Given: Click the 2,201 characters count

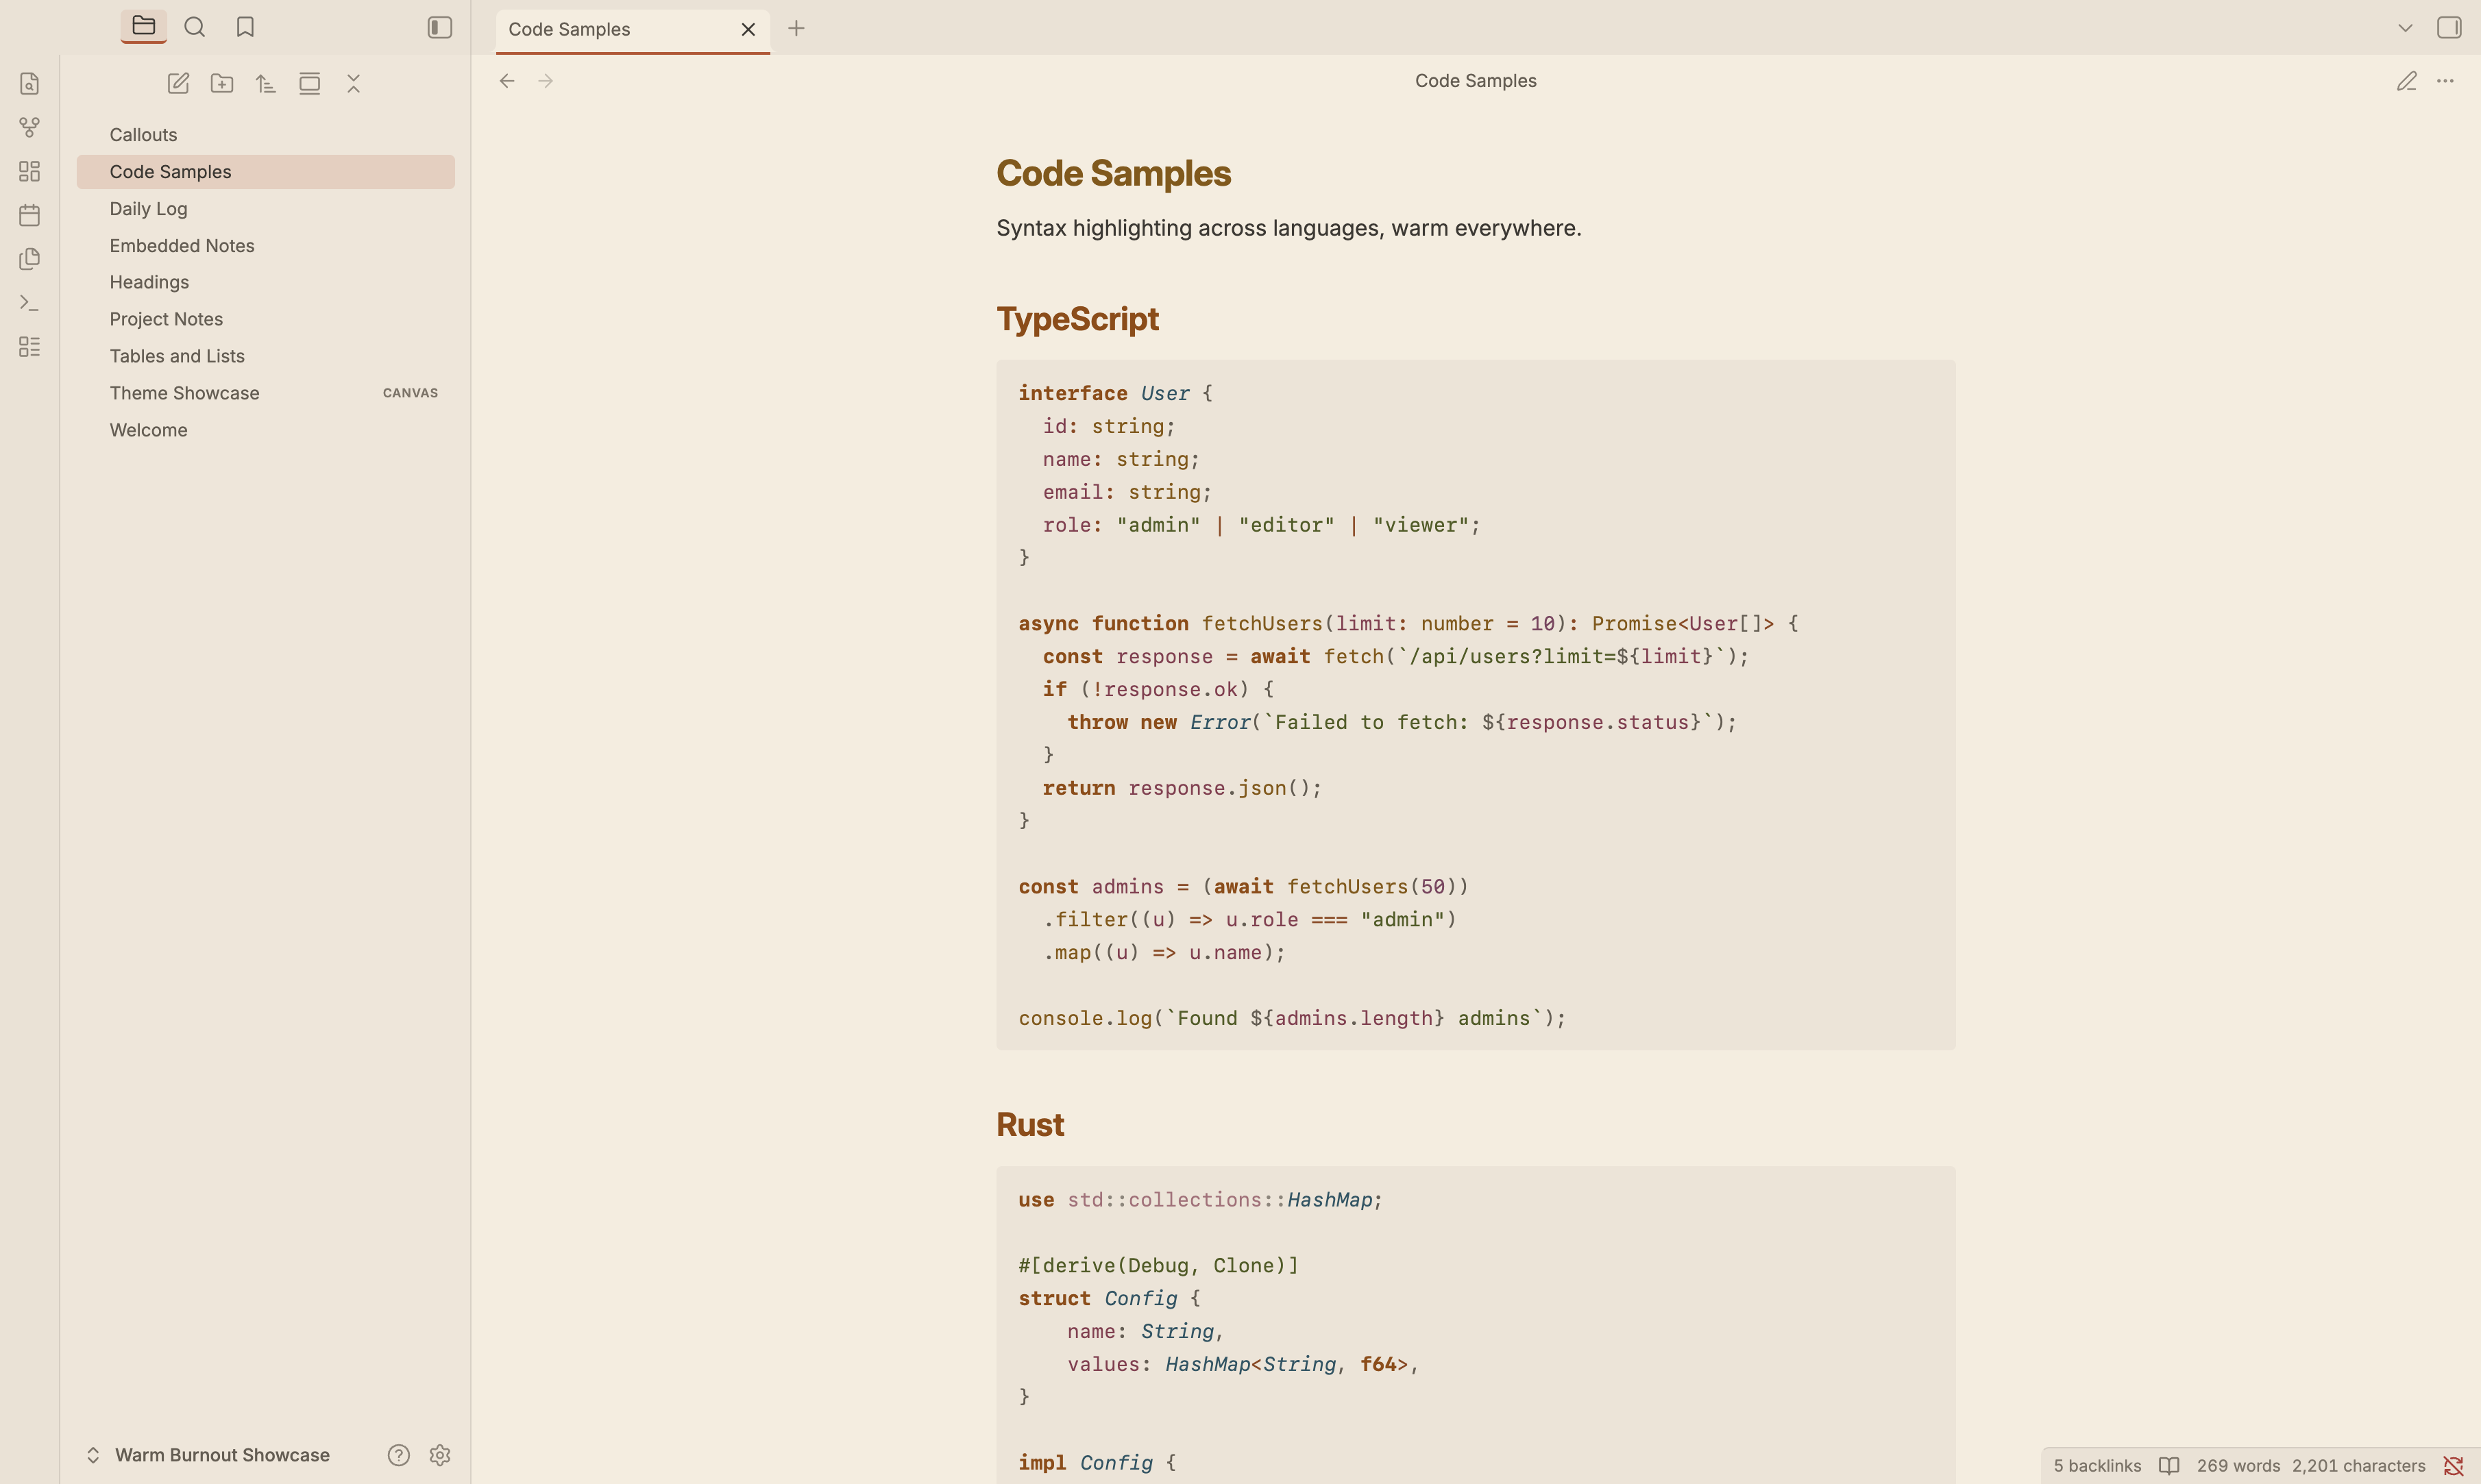Looking at the screenshot, I should tap(2359, 1466).
